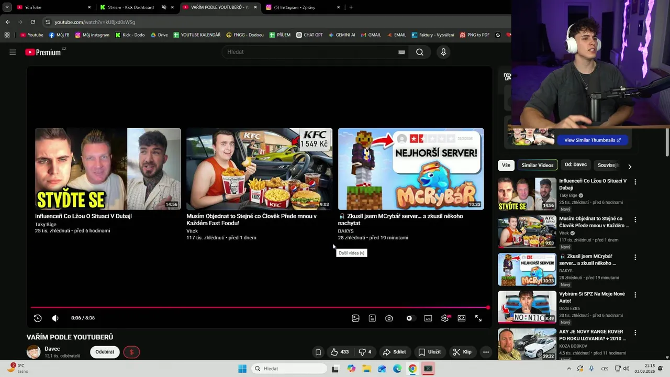The width and height of the screenshot is (670, 377).
Task: Open options menu for Musím Objednat sidebar video
Action: click(635, 220)
